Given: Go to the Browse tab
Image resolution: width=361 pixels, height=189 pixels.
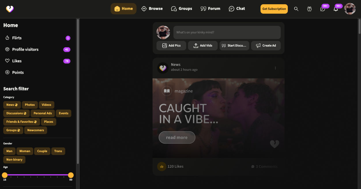Looking at the screenshot, I should click(152, 9).
